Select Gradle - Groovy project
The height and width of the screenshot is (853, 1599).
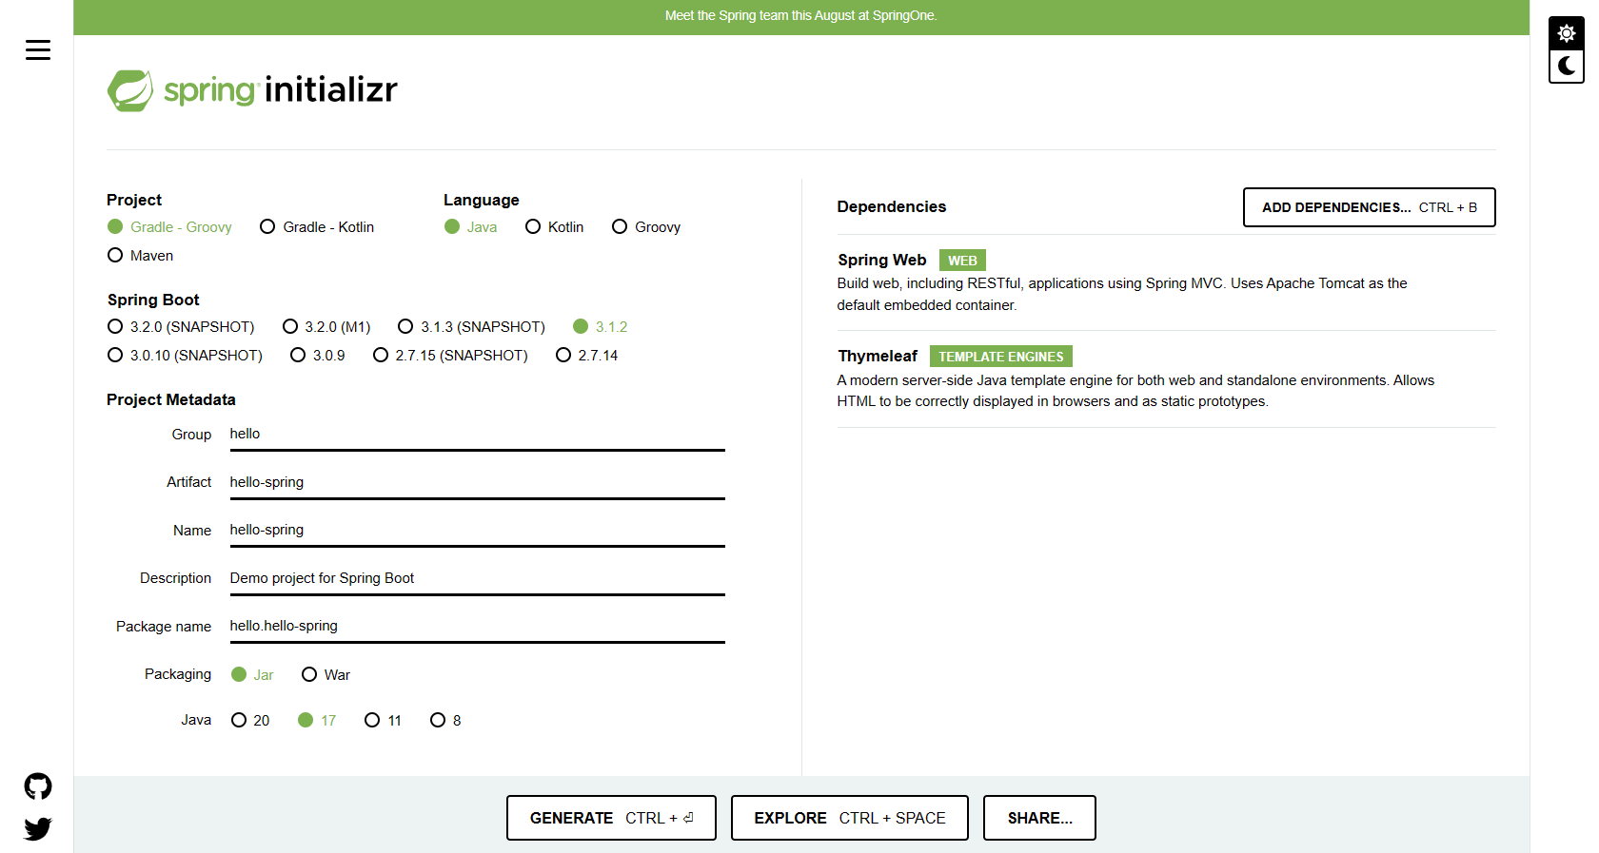pos(169,226)
